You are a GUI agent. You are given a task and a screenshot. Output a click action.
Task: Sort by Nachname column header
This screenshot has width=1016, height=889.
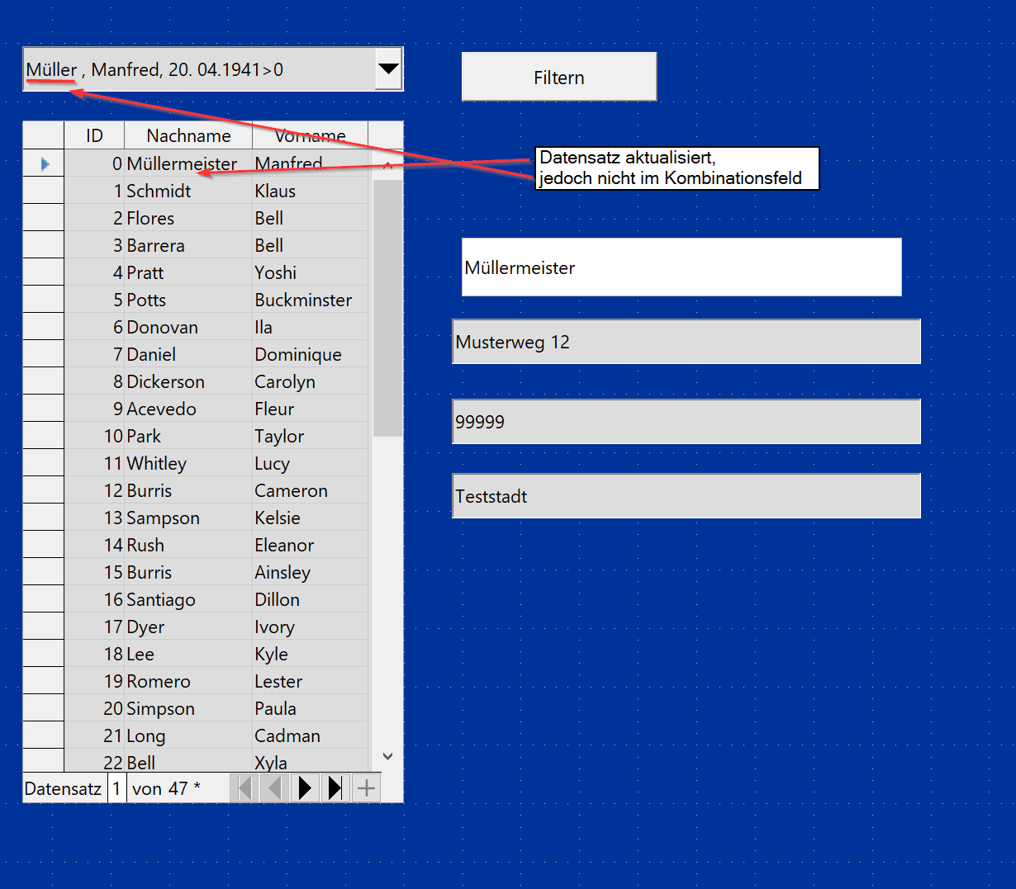(188, 135)
